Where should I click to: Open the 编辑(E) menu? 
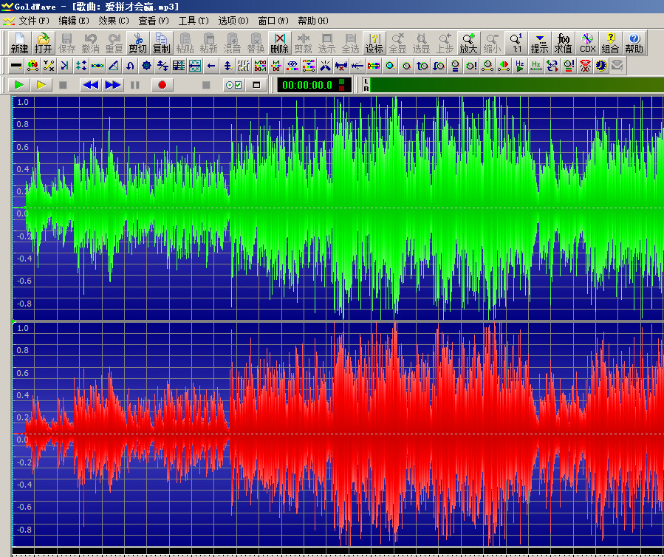74,21
